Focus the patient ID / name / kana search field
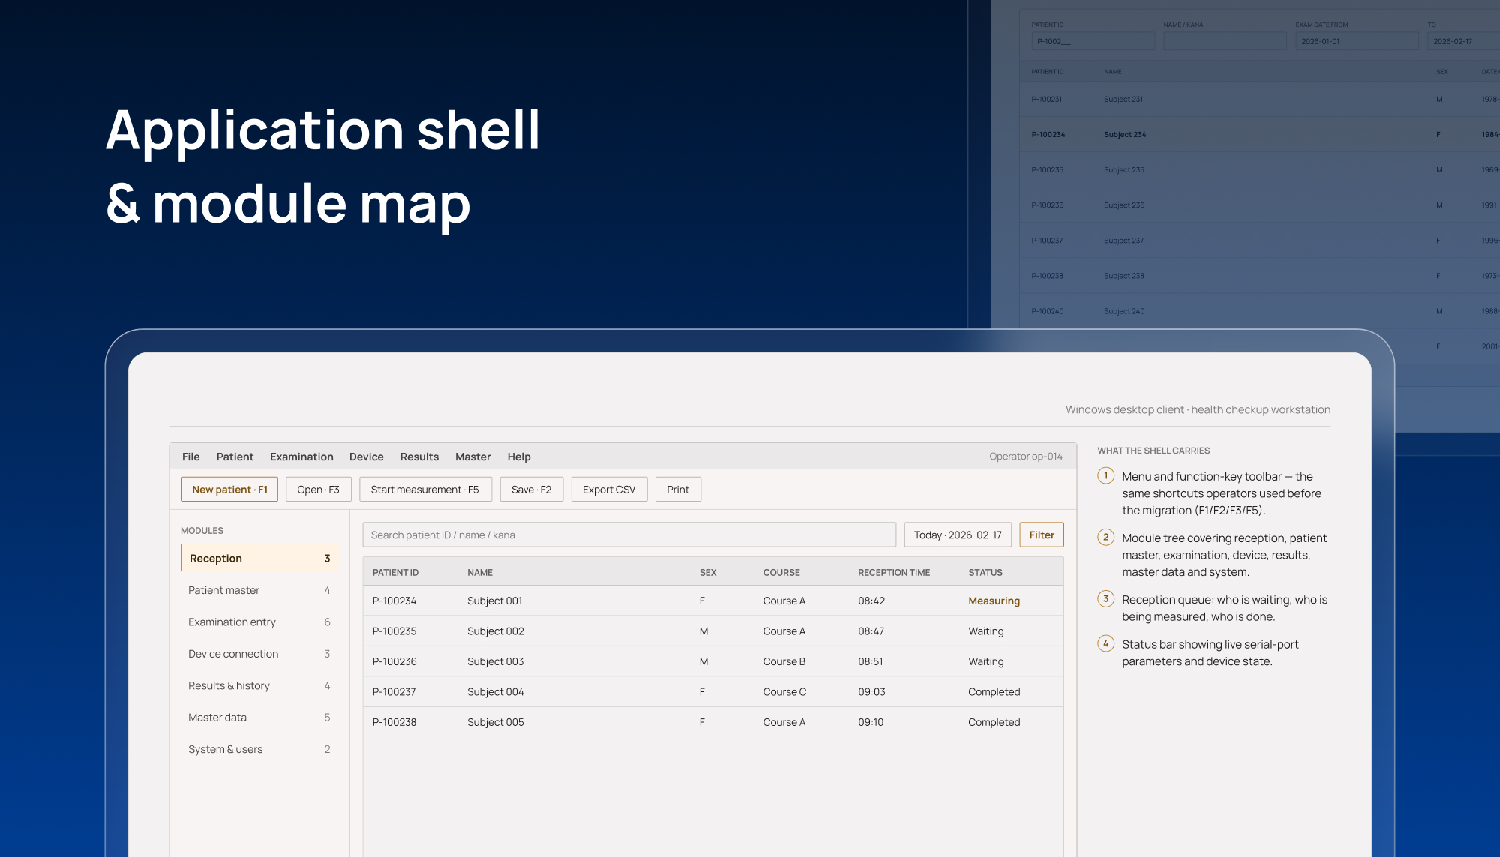This screenshot has height=857, width=1500. pyautogui.click(x=629, y=535)
